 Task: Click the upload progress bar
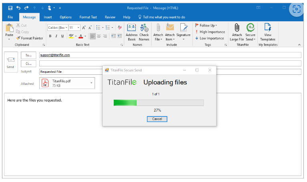point(159,103)
